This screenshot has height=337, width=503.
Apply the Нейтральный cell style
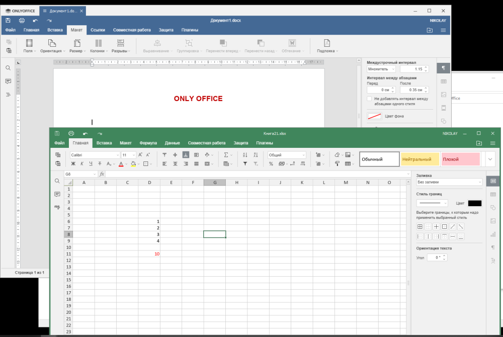coord(420,159)
